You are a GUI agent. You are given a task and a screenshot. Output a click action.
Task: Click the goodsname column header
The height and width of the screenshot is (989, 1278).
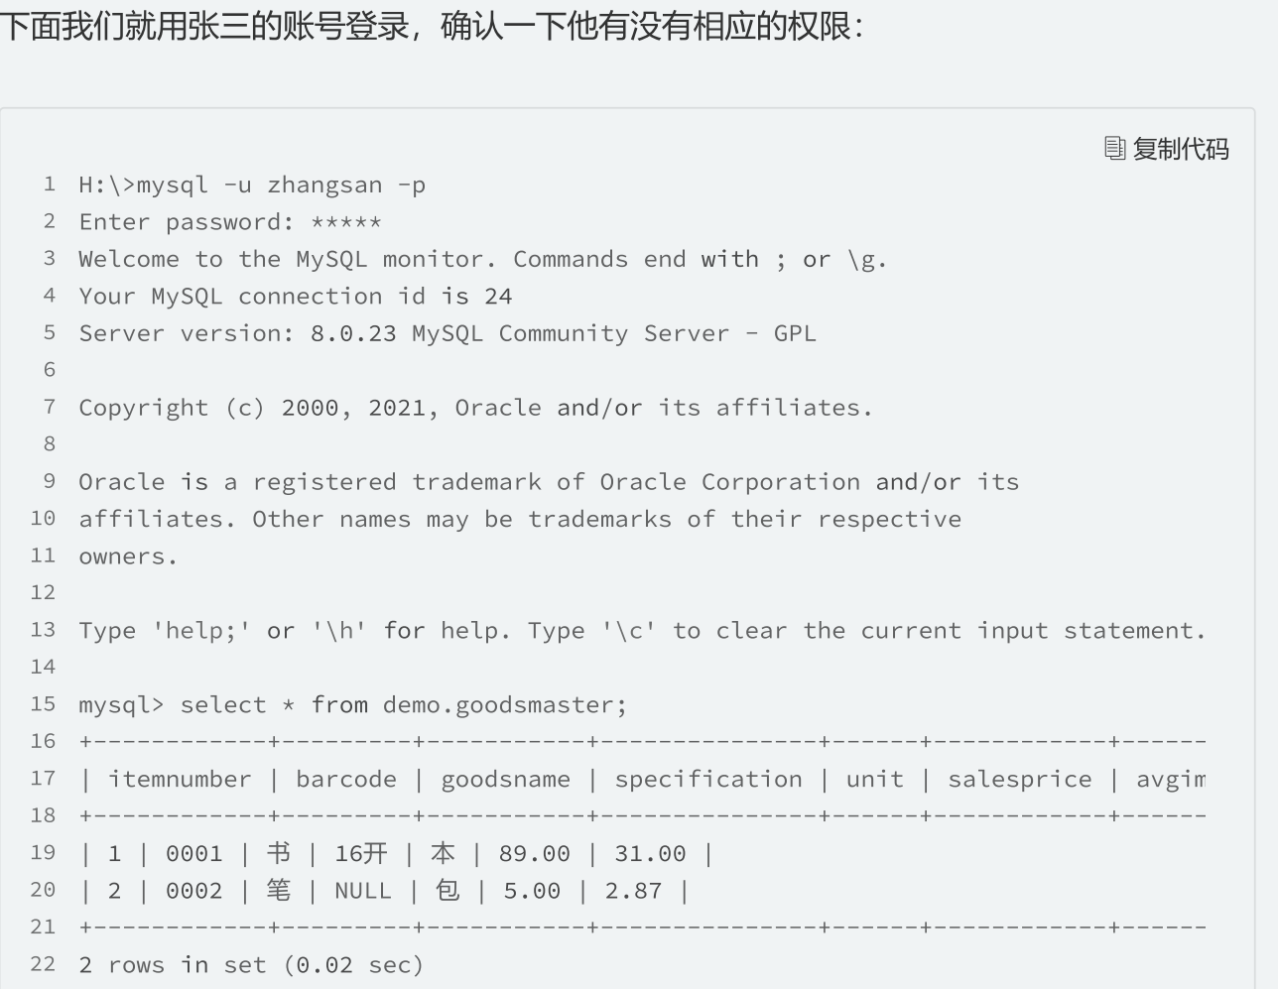click(x=505, y=780)
